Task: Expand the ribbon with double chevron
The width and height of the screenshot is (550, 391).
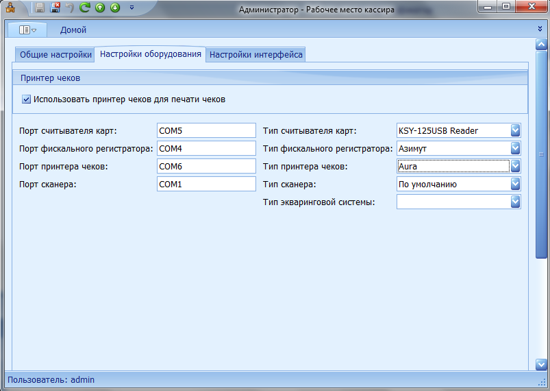Action: click(541, 29)
